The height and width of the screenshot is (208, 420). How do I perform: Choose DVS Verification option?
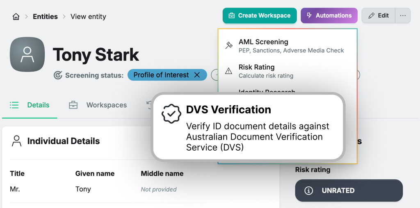[248, 127]
